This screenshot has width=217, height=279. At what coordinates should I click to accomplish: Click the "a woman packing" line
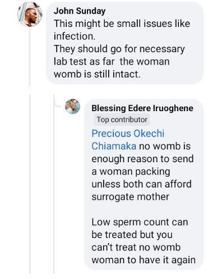[x=131, y=172]
